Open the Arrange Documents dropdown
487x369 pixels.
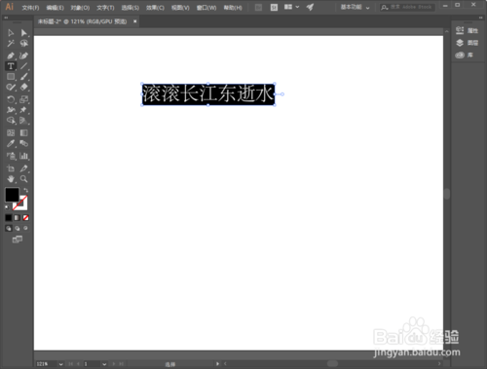(291, 7)
